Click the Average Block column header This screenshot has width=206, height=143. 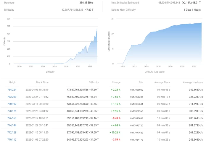tap(162, 82)
